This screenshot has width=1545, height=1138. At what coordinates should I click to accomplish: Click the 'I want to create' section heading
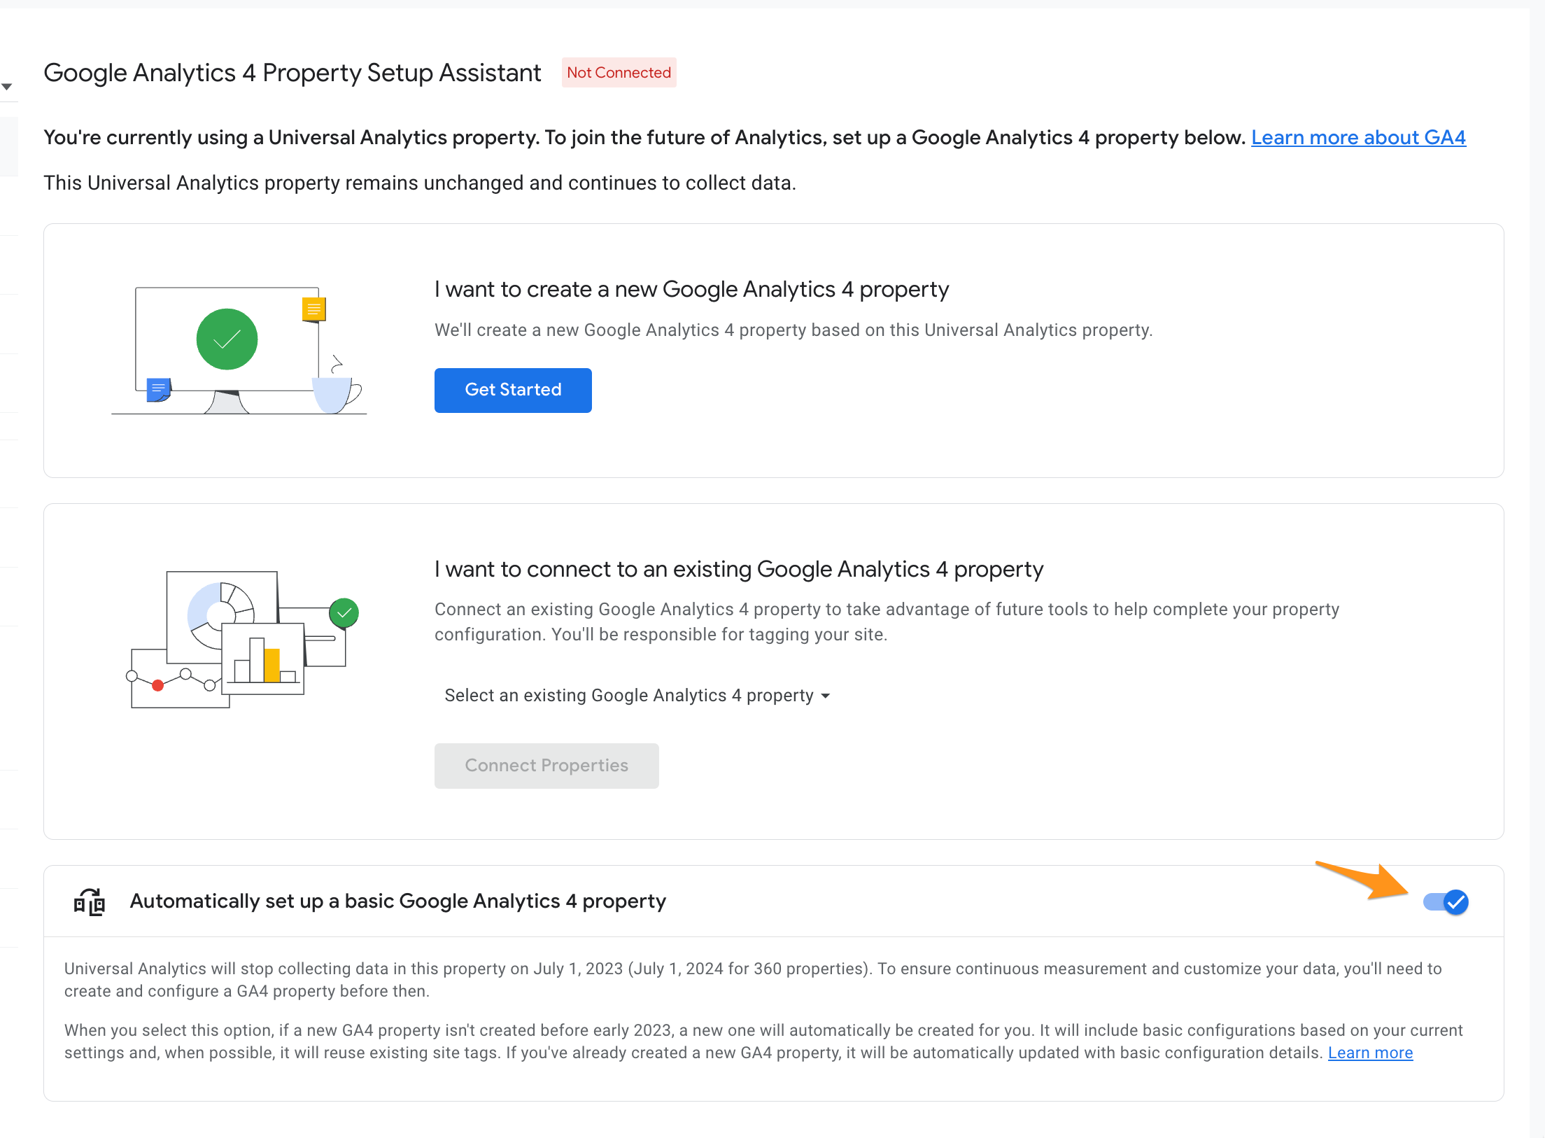pos(691,290)
